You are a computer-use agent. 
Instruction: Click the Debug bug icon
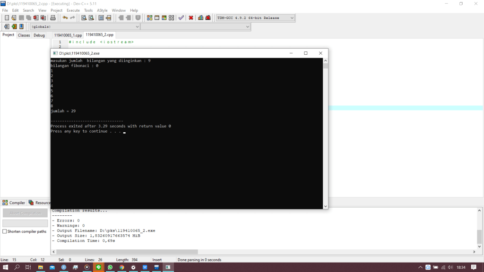point(208,18)
